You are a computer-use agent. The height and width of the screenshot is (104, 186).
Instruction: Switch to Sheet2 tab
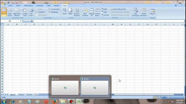pyautogui.click(x=21, y=94)
